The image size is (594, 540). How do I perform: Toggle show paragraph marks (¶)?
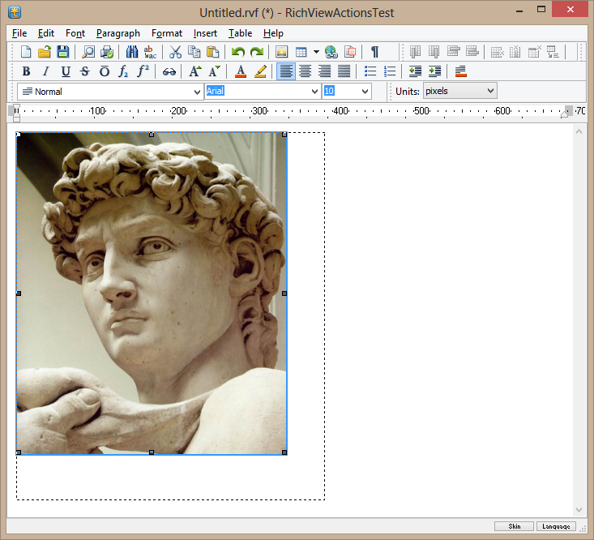pyautogui.click(x=374, y=52)
